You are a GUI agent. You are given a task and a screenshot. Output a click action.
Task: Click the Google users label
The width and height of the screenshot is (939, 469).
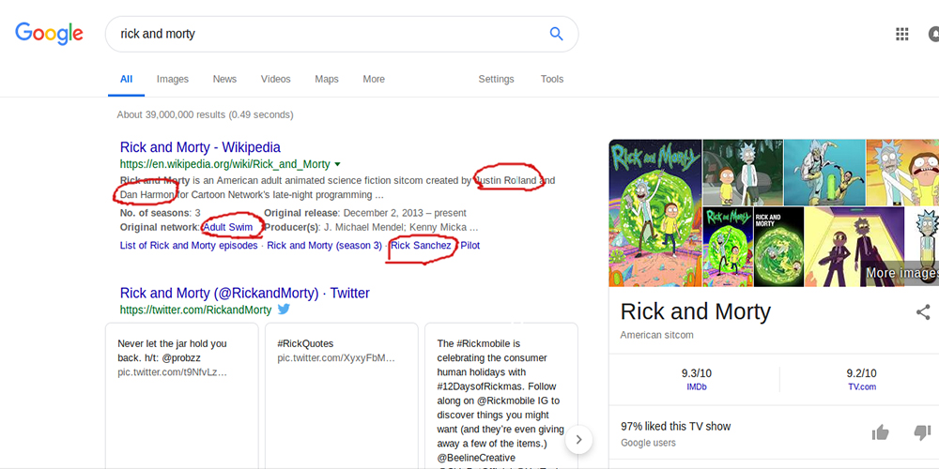648,444
